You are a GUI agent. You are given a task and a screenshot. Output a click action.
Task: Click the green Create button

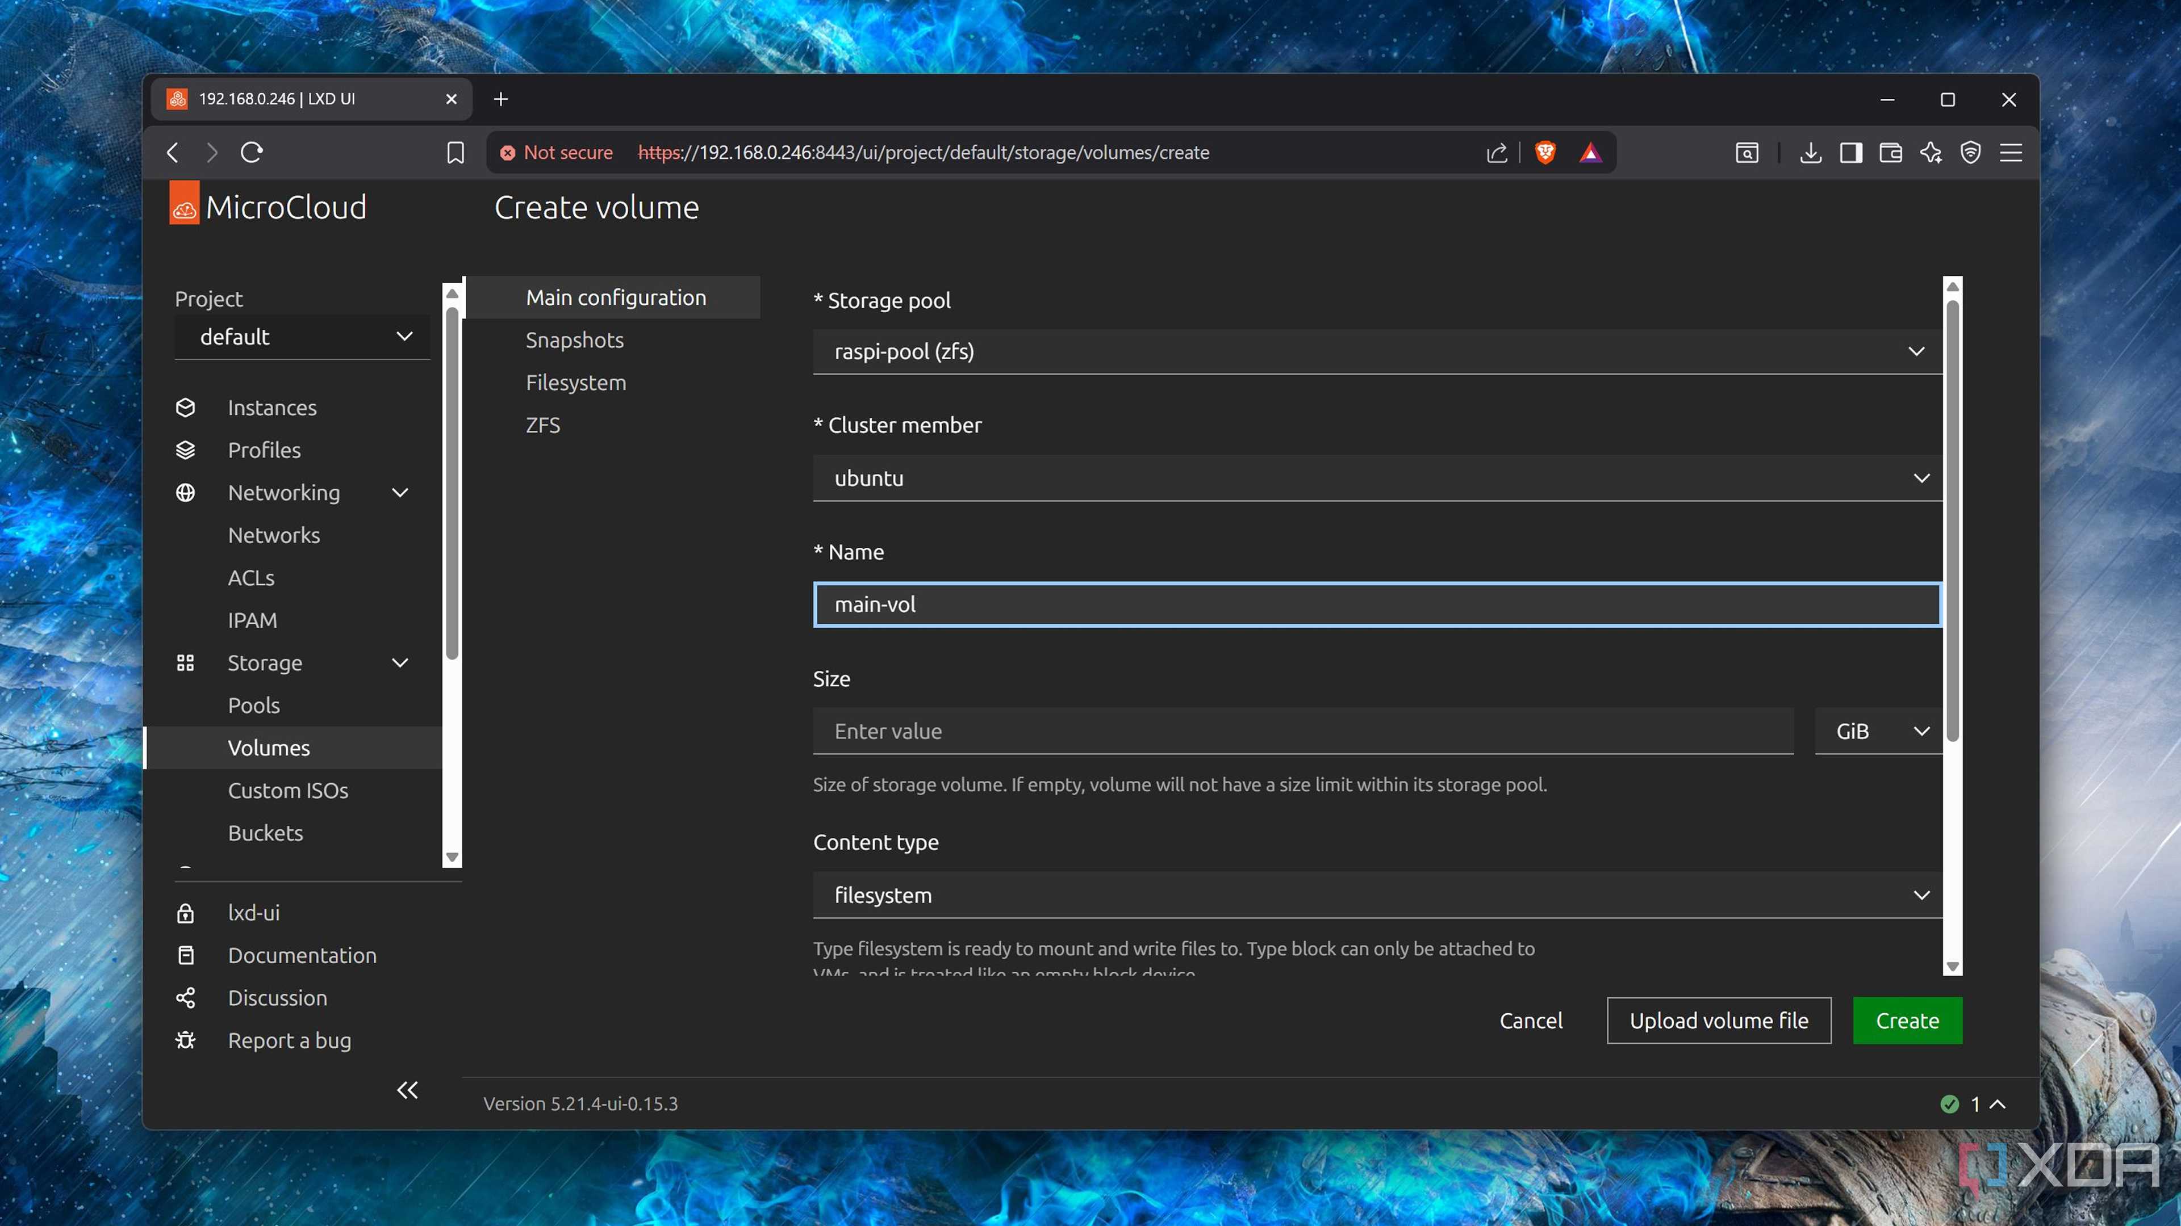pos(1908,1021)
